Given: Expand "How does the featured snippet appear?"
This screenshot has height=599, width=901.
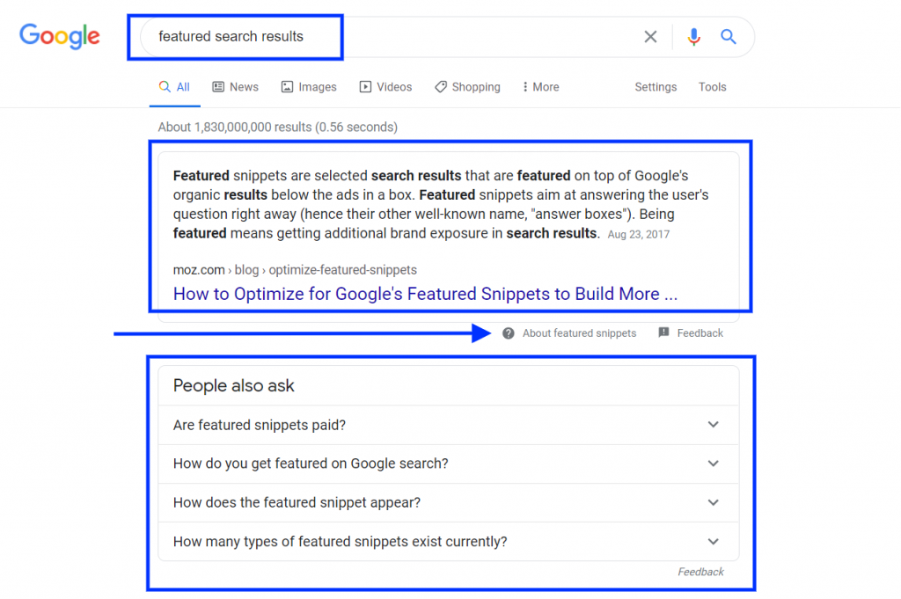Looking at the screenshot, I should click(x=448, y=502).
